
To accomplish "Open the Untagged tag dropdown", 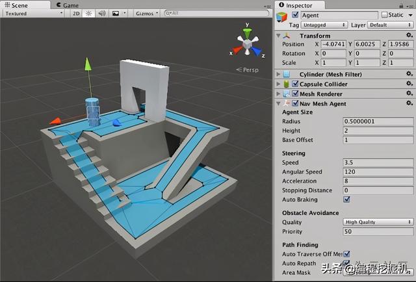I will click(324, 25).
